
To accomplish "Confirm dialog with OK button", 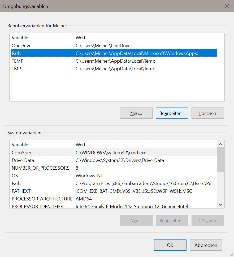I will click(170, 245).
